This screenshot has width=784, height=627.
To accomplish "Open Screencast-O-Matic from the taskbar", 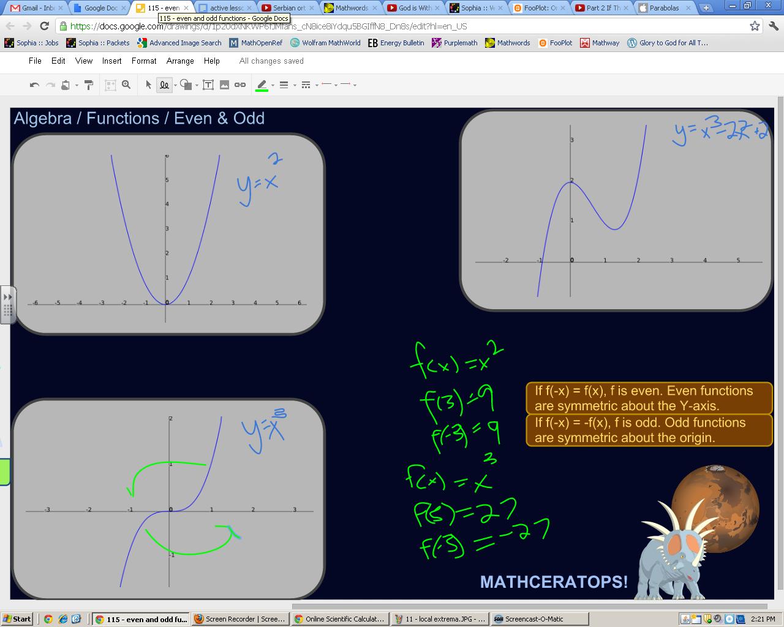I will tap(540, 619).
